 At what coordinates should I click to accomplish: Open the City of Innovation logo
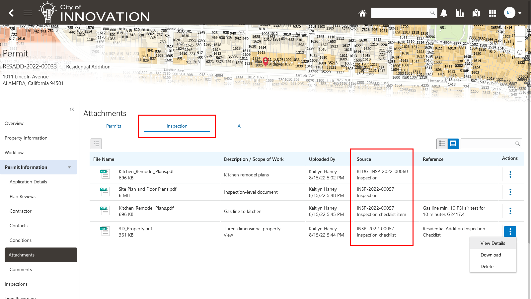[94, 13]
